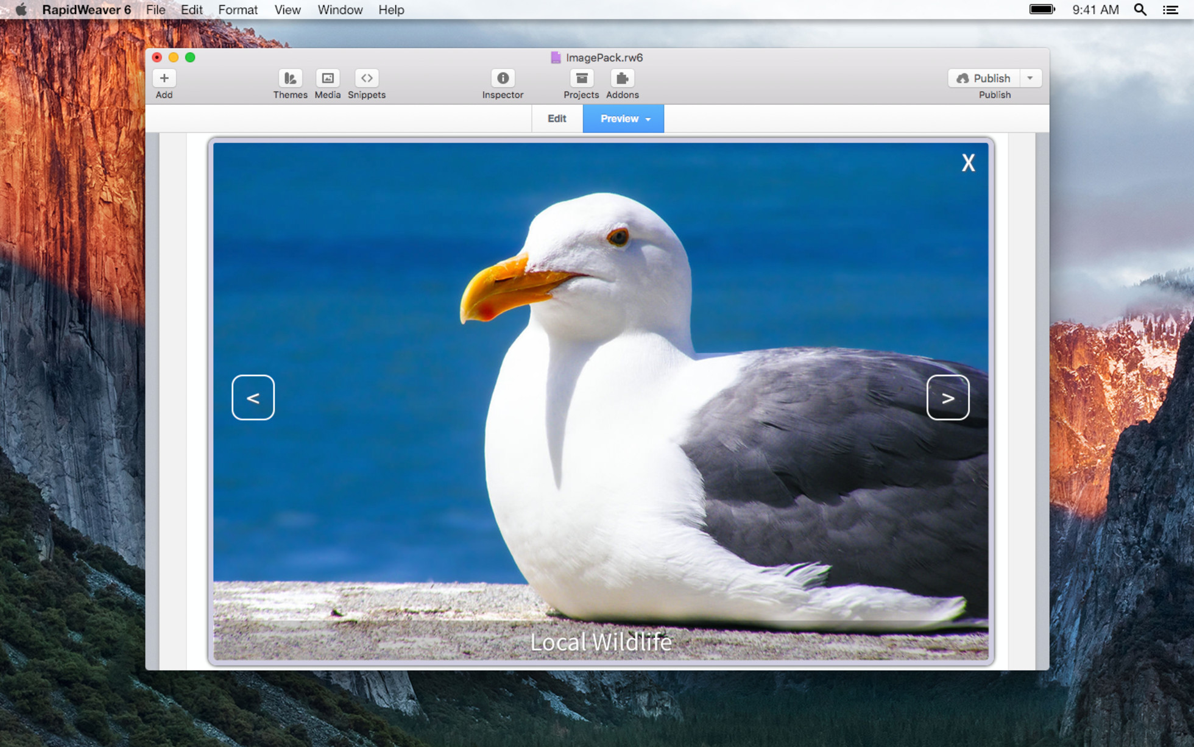Expand the Preview mode dropdown arrow
Image resolution: width=1194 pixels, height=747 pixels.
tap(648, 119)
